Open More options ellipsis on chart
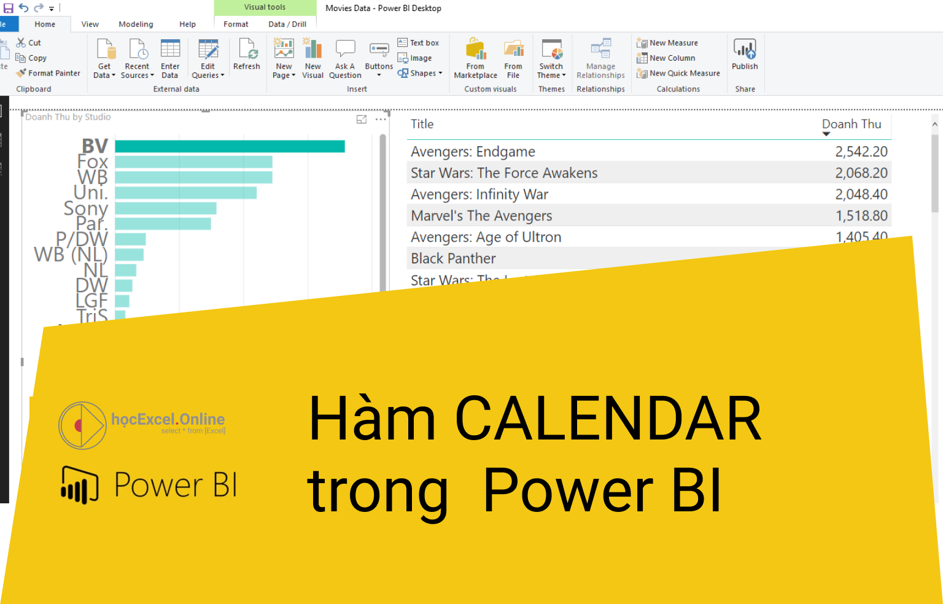Screen dimensions: 943x604 click(x=381, y=119)
